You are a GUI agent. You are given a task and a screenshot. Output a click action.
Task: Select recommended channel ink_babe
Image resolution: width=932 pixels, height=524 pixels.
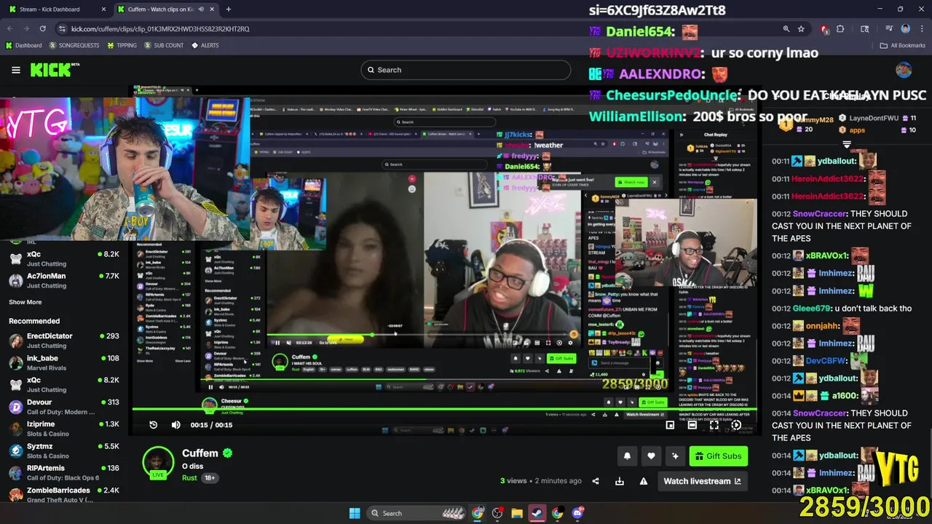pyautogui.click(x=64, y=362)
